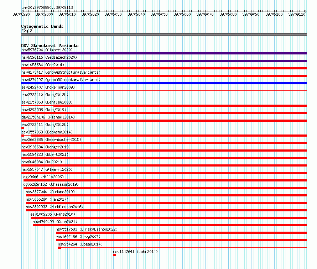Click esv1602486 (Levy2007) label
The image size is (317, 269).
(78, 237)
